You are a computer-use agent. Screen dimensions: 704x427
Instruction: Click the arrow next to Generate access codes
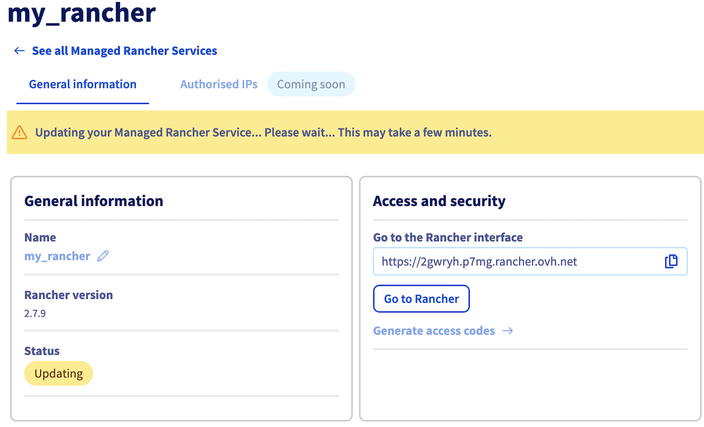[x=508, y=331]
